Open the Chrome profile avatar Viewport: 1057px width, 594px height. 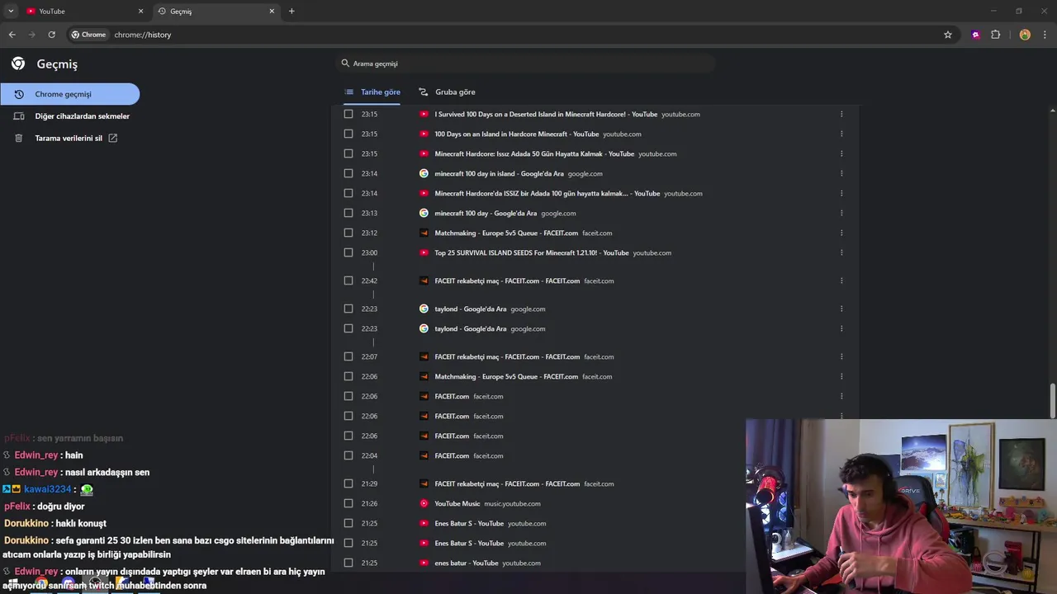point(1025,35)
